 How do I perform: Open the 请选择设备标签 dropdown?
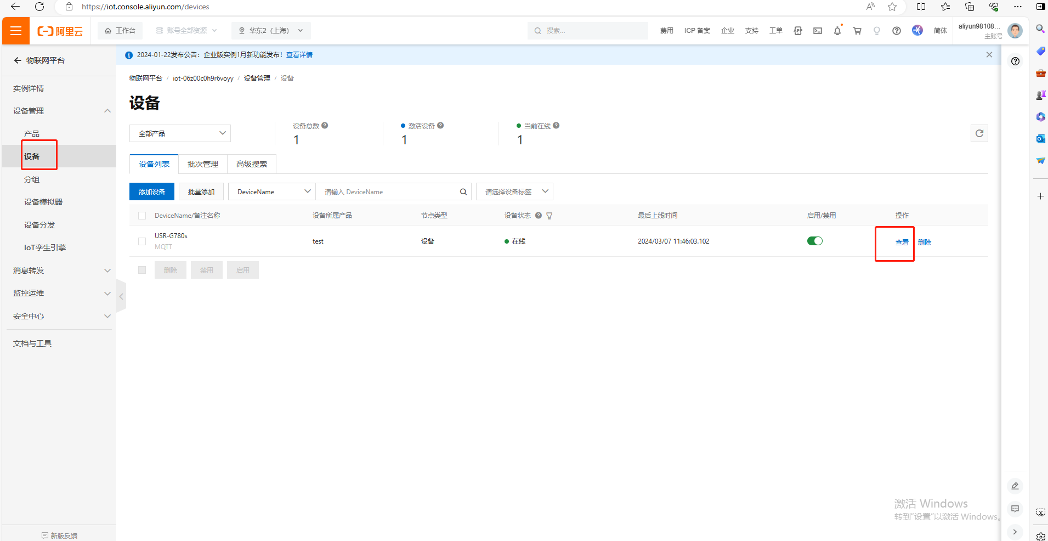[514, 191]
